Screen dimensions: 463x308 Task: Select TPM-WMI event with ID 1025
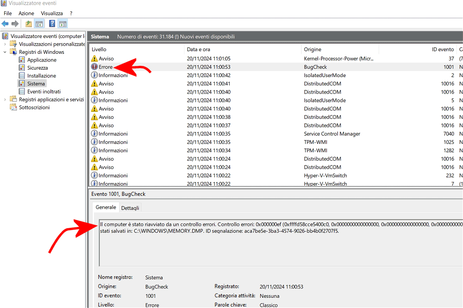(x=276, y=142)
